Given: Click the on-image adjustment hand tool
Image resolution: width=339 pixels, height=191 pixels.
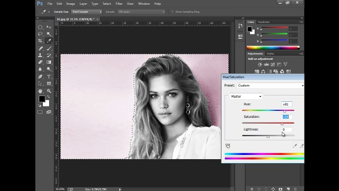Looking at the screenshot, I should 228,146.
